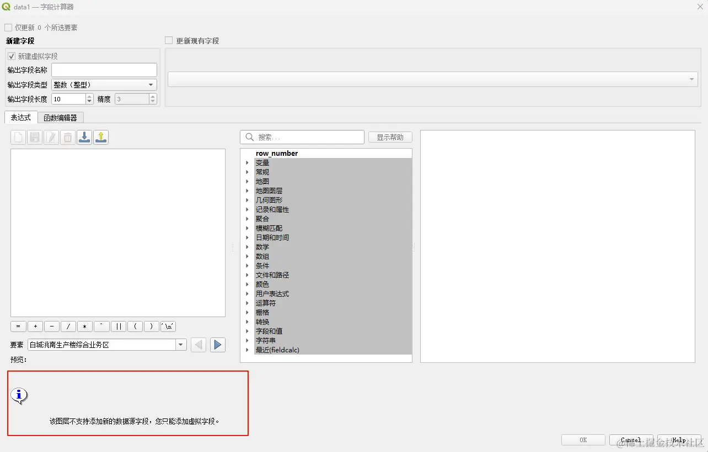The image size is (708, 452).
Task: Click the function search box
Action: 302,137
